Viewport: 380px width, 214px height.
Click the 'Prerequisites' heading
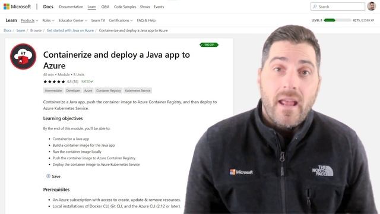56,190
